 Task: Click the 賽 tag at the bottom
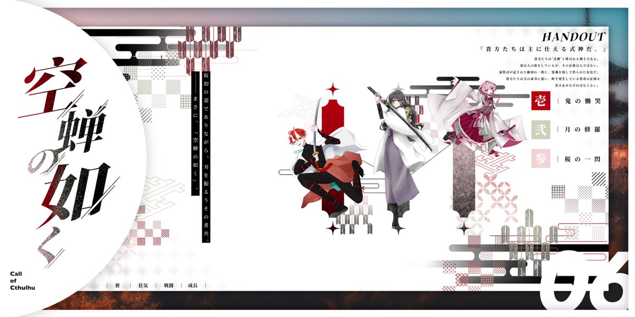click(117, 285)
